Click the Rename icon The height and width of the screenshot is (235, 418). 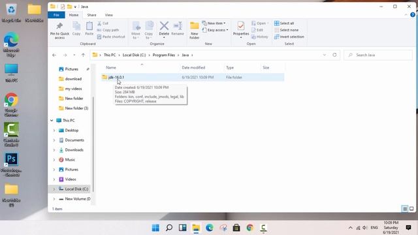point(178,26)
